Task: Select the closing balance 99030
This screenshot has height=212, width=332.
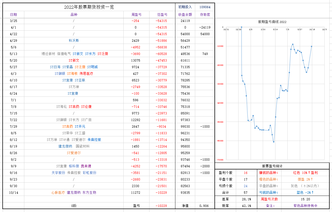Action: click(185, 126)
